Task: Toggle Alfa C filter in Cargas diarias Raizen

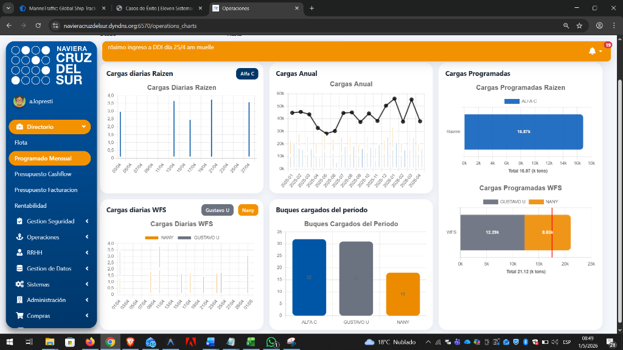Action: coord(247,74)
